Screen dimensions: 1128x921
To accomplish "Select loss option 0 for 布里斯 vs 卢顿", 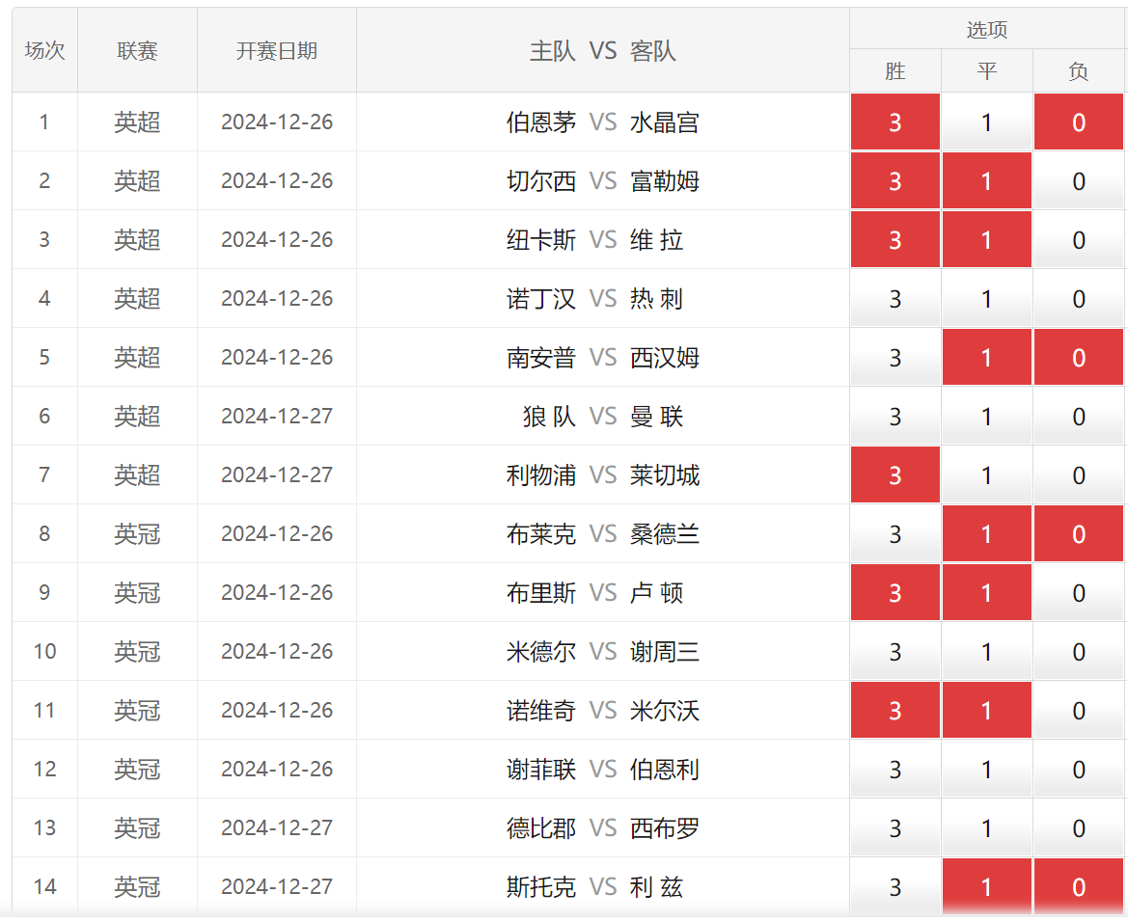I will tap(1079, 592).
